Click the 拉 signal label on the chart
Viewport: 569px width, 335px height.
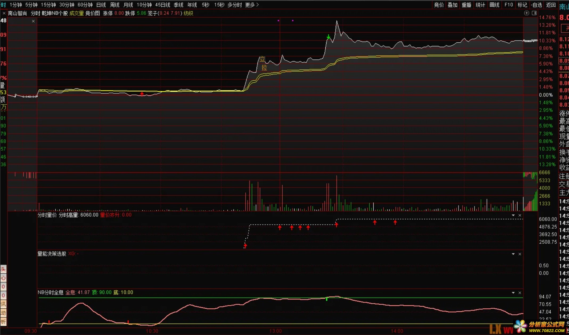coord(264,68)
